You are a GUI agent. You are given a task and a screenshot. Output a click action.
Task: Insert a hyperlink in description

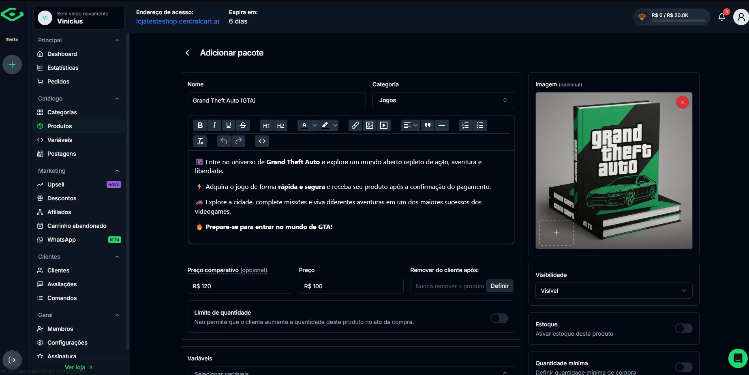pyautogui.click(x=355, y=125)
